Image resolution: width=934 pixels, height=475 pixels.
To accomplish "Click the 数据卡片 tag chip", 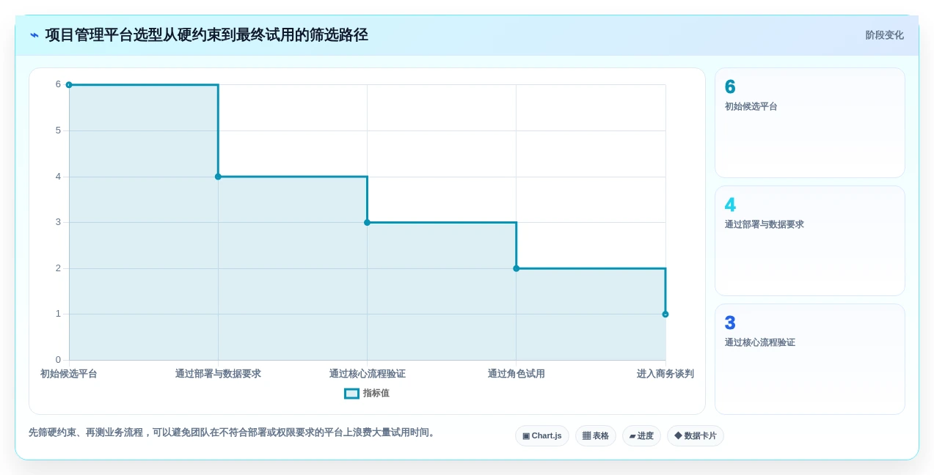I will pos(696,436).
